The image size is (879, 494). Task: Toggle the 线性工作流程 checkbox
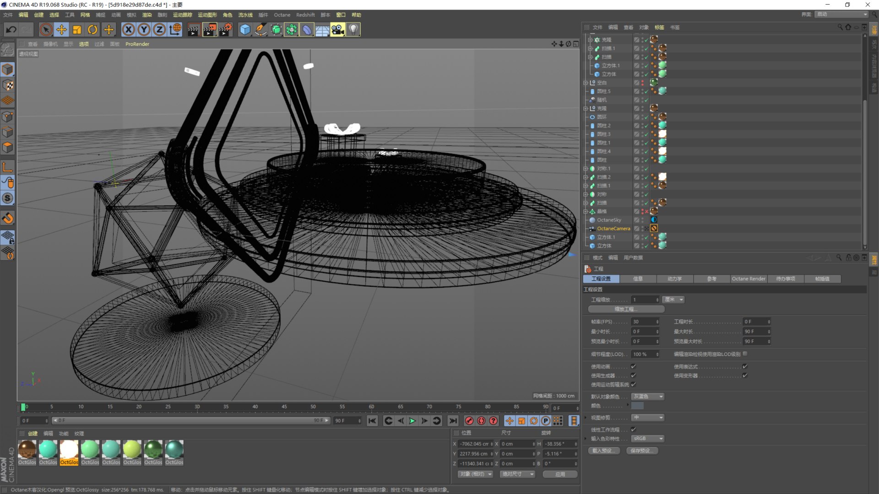point(634,430)
